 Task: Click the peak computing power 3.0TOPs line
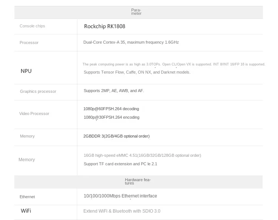click(173, 64)
